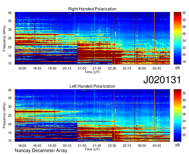Screen dimensions: 189x154
Task: Click the 35 MHz tick label on the top plot
Action: point(10,21)
